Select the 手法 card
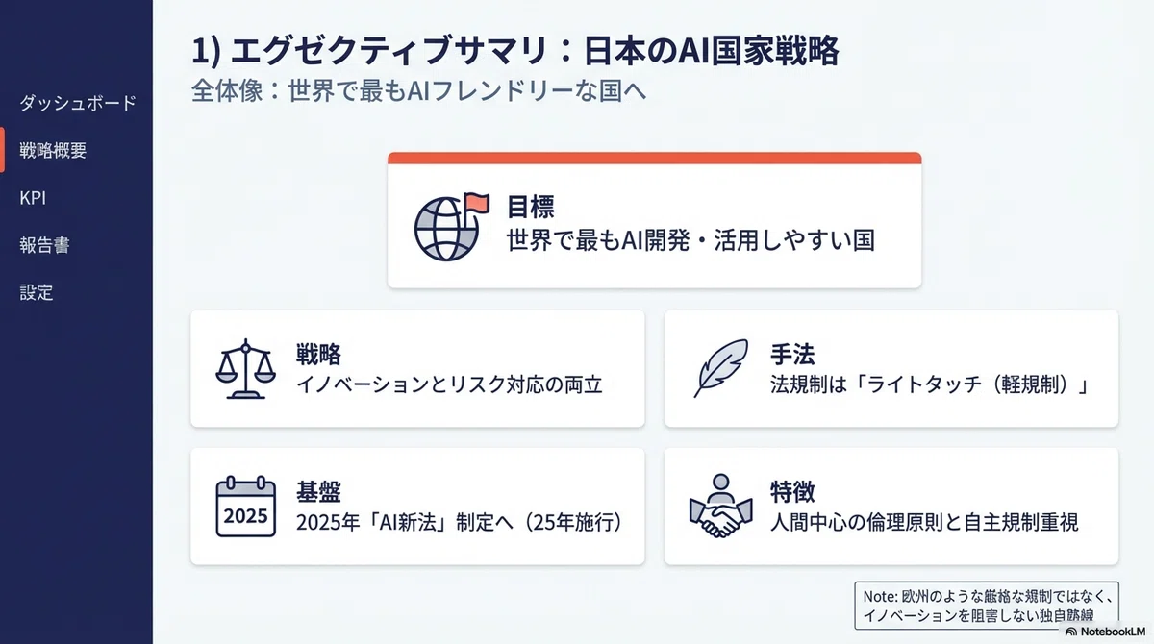The width and height of the screenshot is (1154, 644). (891, 368)
